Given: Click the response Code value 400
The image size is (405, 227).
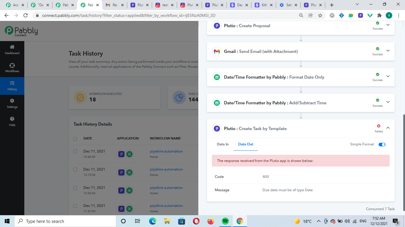Looking at the screenshot, I should (x=266, y=177).
